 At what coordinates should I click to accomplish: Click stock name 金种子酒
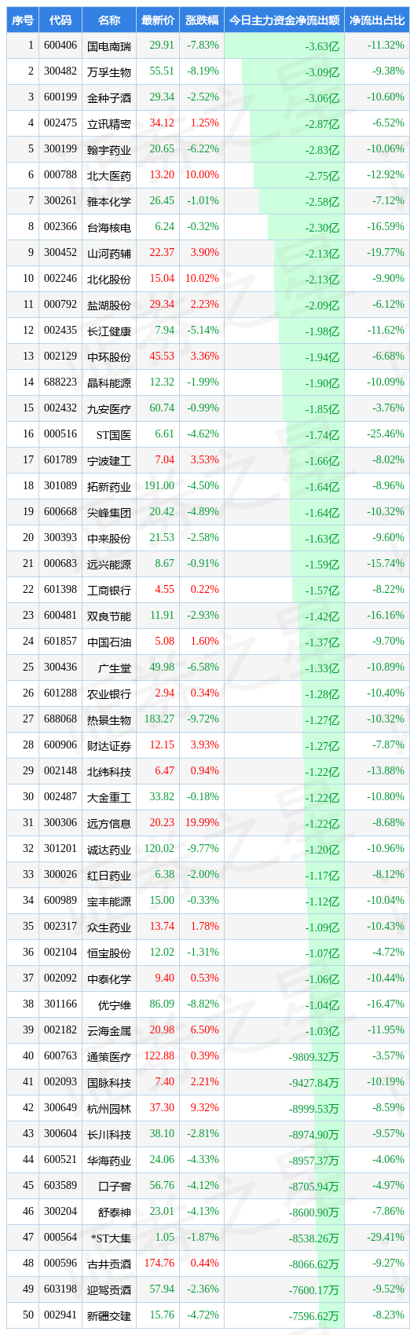[x=109, y=97]
